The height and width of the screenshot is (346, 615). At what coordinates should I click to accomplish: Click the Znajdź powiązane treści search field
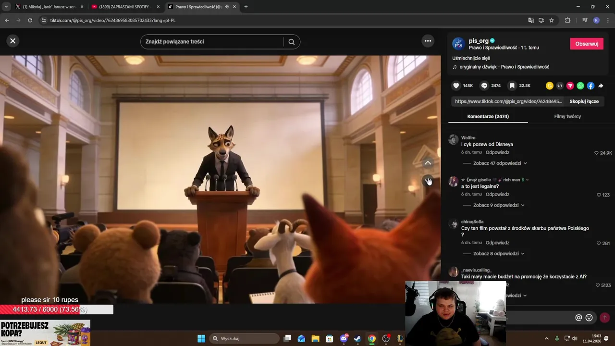(x=214, y=42)
